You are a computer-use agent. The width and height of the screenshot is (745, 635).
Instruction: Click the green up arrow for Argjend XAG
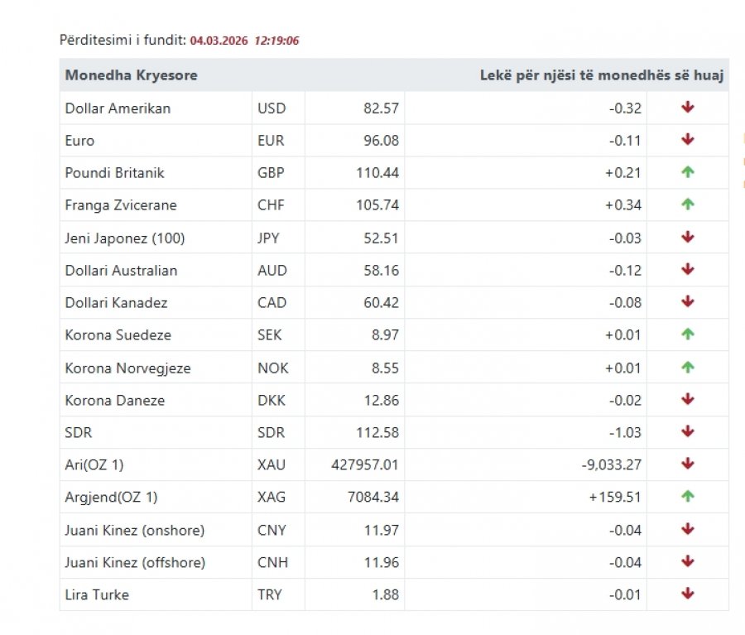click(688, 496)
